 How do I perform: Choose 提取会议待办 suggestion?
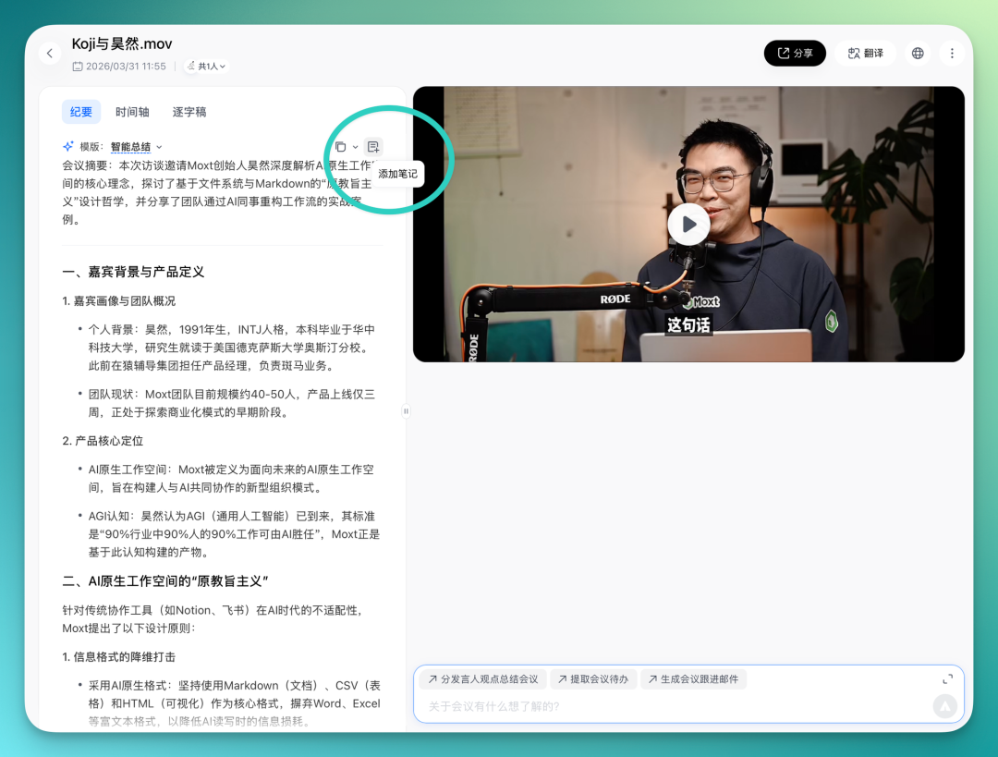[x=592, y=679]
